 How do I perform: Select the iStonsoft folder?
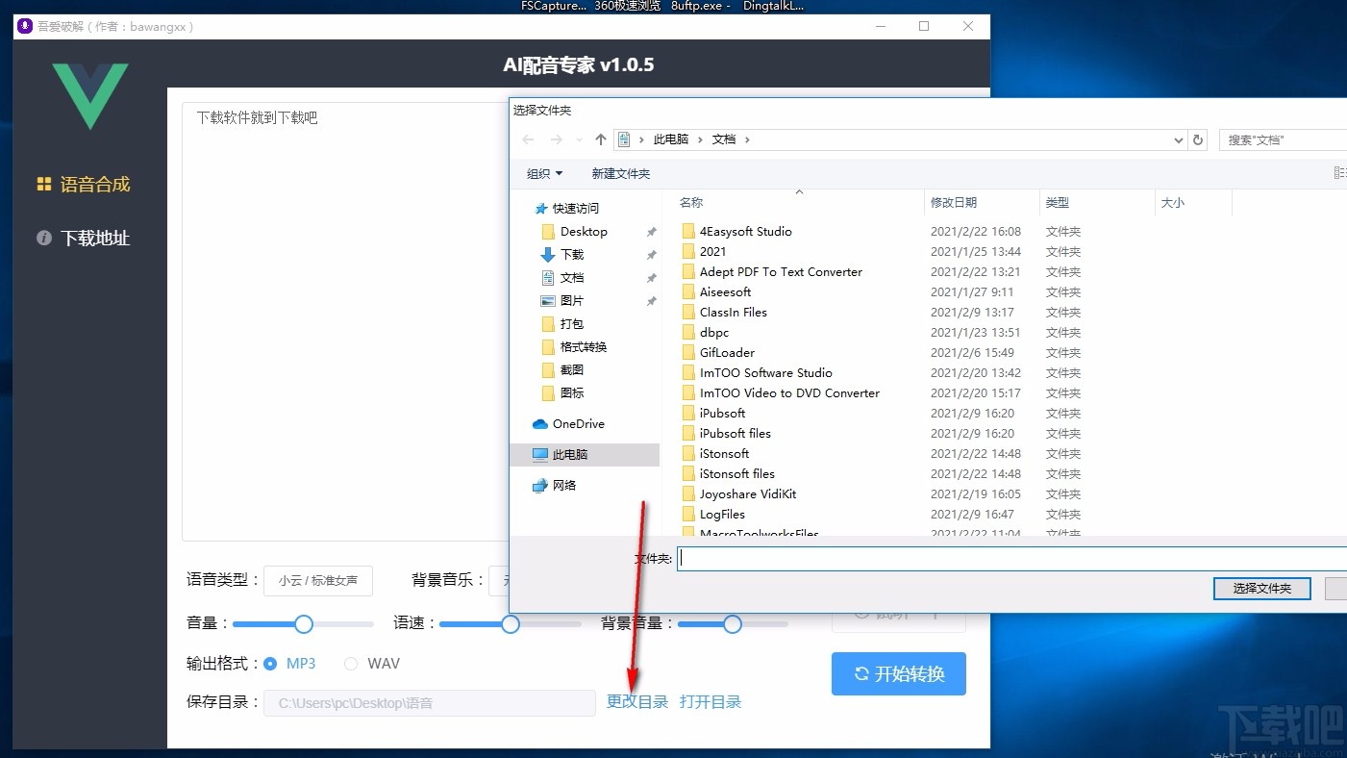pos(724,453)
